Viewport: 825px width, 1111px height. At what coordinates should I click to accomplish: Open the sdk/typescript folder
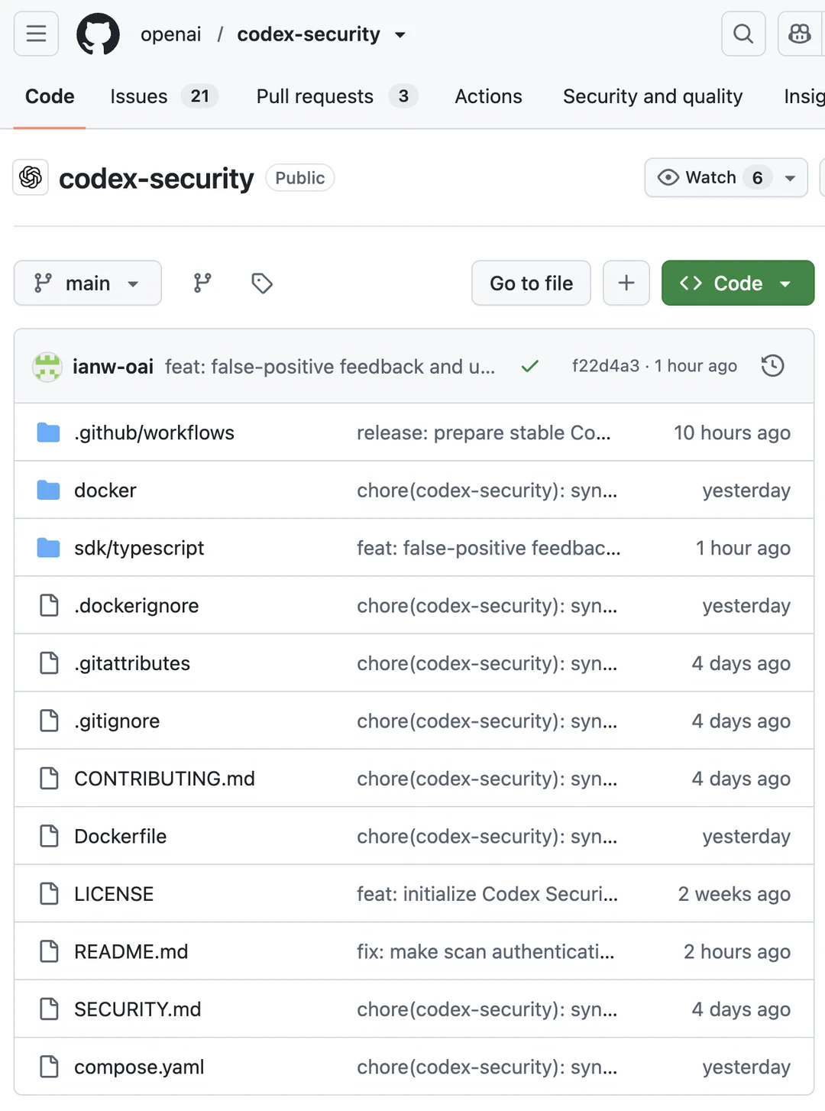click(139, 548)
